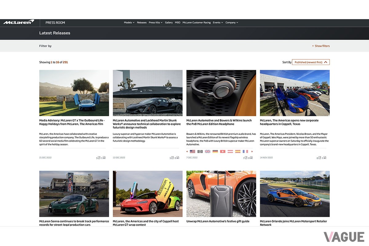Screen dimensions: 369x246
Task: Click image count icon on 14 Nov 2022 release
Action: pos(319,158)
